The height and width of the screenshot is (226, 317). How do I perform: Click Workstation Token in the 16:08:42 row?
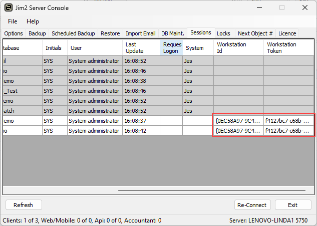point(289,131)
